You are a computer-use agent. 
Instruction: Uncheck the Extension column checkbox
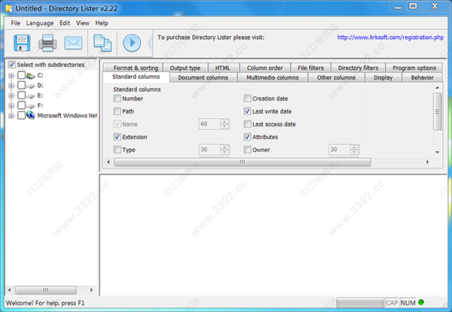pos(117,137)
